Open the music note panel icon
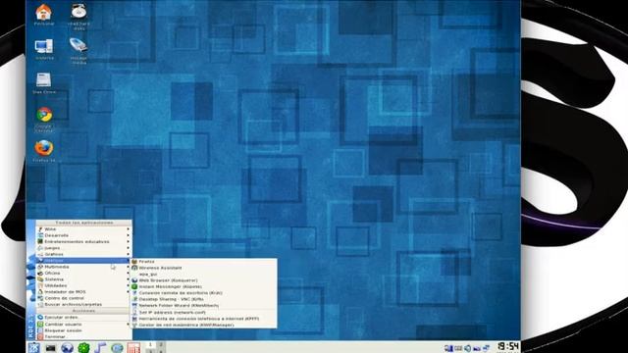The width and height of the screenshot is (628, 353). tap(100, 348)
